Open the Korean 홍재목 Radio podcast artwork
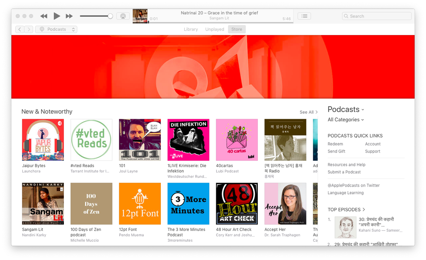The height and width of the screenshot is (260, 426). [x=285, y=140]
